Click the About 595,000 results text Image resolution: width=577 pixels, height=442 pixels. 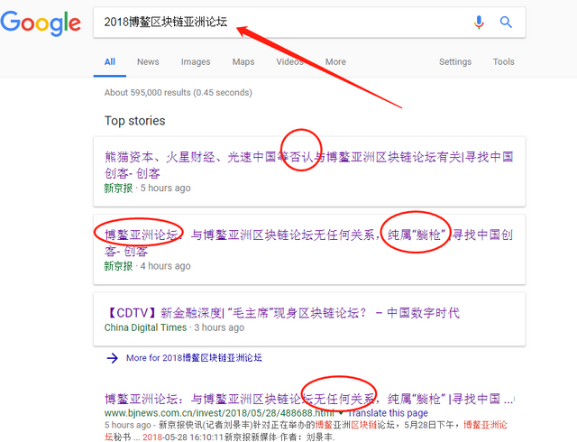pyautogui.click(x=179, y=92)
